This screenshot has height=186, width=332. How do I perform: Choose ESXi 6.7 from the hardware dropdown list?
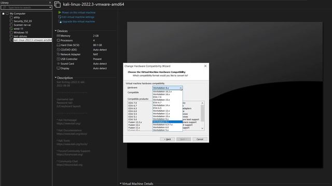pyautogui.click(x=168, y=102)
